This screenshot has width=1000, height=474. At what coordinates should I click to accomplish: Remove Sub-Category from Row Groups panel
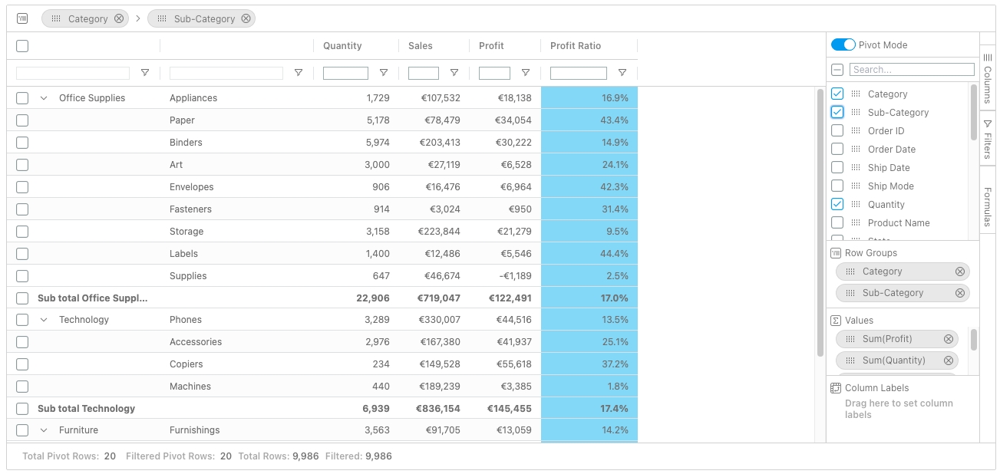click(959, 293)
